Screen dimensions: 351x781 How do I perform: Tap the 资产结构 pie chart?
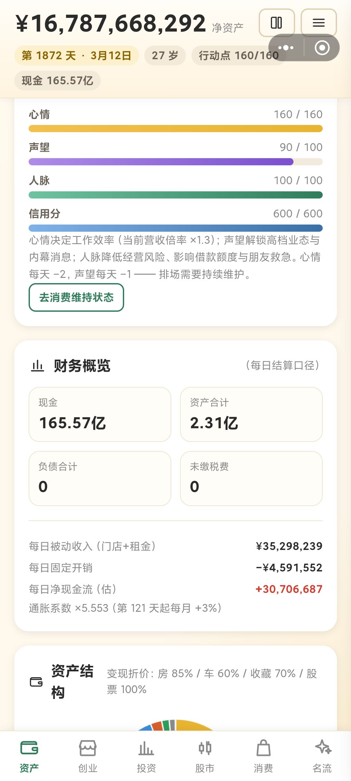(175, 725)
